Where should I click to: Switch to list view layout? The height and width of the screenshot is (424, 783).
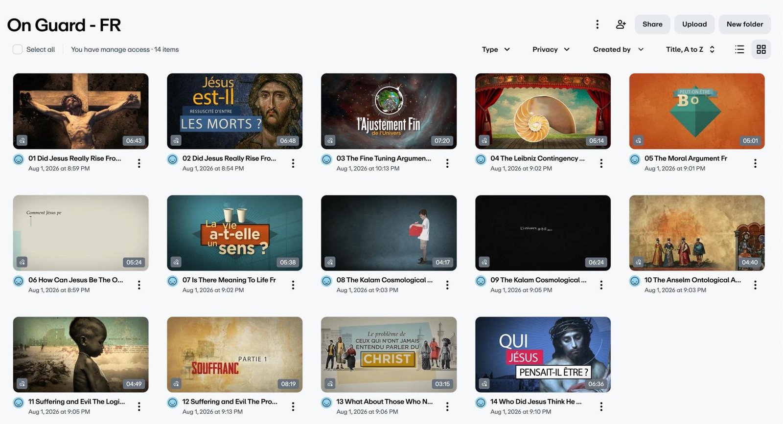click(x=739, y=49)
